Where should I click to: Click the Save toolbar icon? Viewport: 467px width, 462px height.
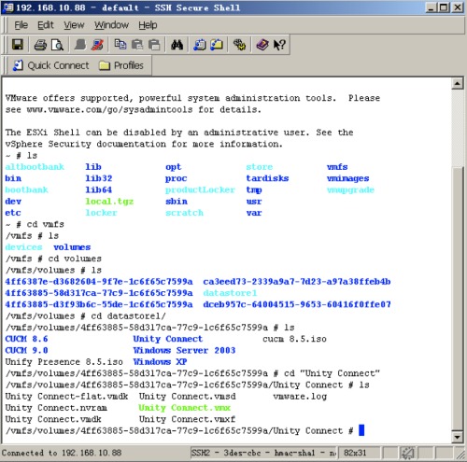(x=18, y=45)
